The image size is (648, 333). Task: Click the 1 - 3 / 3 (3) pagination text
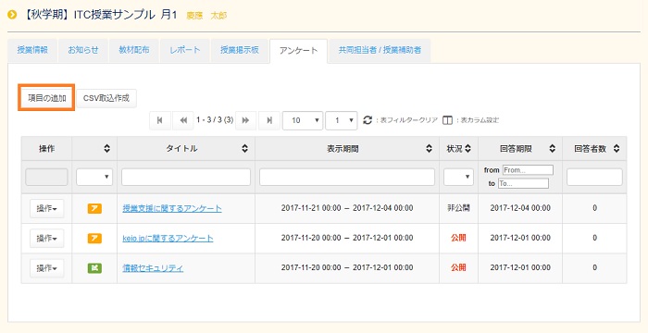pos(215,120)
